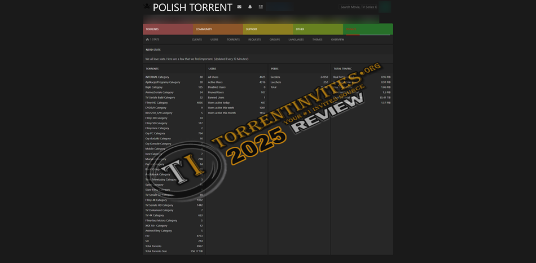Viewport: 536px width, 263px height.
Task: Focus the Search Movie, TV Series field
Action: 358,7
